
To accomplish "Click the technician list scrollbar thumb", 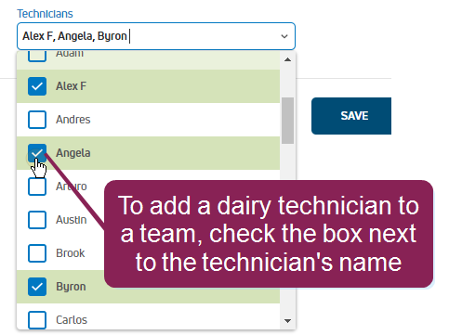I will pyautogui.click(x=287, y=121).
